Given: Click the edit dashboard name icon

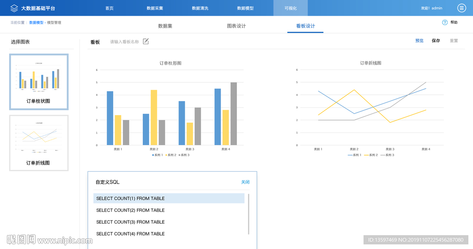Looking at the screenshot, I should 146,42.
